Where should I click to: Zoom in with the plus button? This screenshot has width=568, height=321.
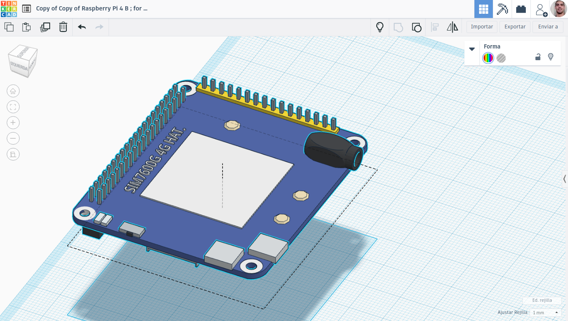pyautogui.click(x=13, y=122)
